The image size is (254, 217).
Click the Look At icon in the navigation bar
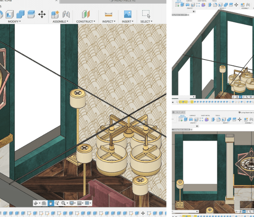pyautogui.click(x=44, y=203)
